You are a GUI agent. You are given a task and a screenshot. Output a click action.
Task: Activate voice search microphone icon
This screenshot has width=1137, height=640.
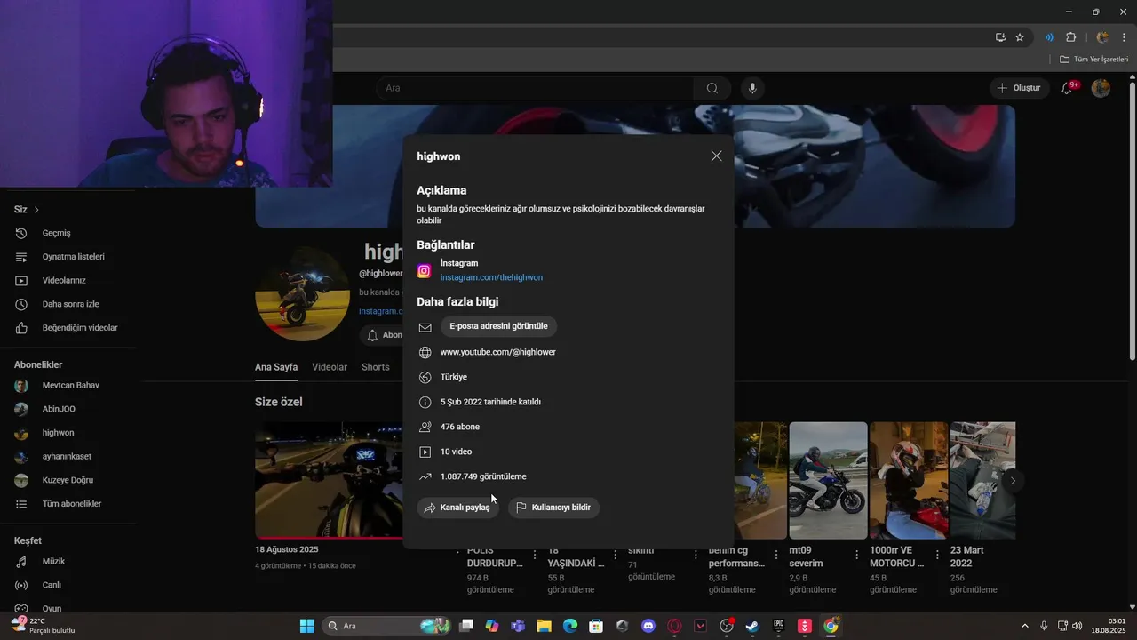(752, 88)
